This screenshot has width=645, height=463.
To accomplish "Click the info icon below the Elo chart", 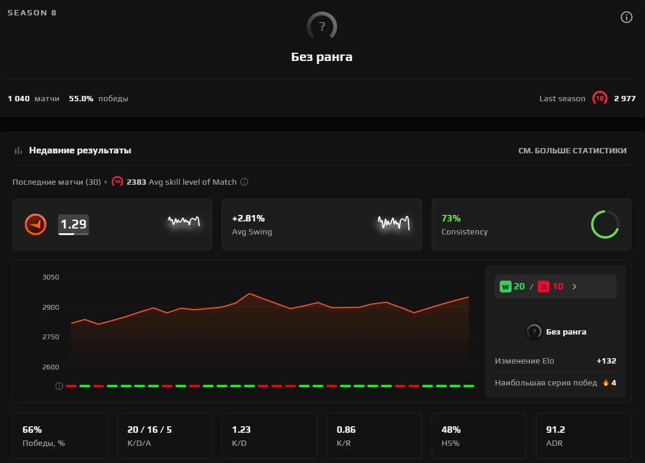I will coord(59,386).
